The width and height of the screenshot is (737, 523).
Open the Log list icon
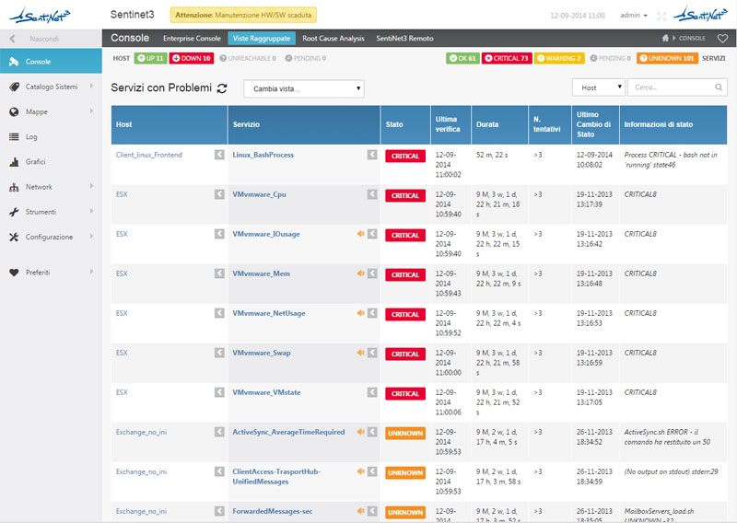pyautogui.click(x=14, y=137)
